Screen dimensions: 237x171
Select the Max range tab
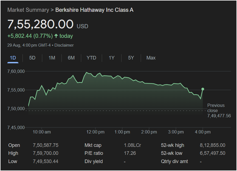pos(151,58)
